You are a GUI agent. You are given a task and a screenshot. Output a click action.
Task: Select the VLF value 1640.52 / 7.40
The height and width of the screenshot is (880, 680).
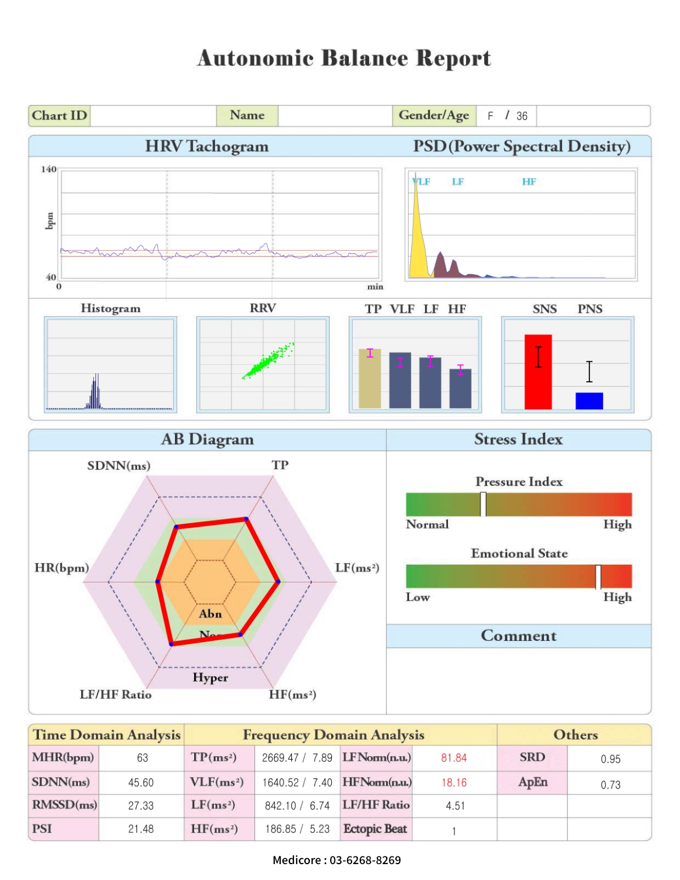coord(297,782)
